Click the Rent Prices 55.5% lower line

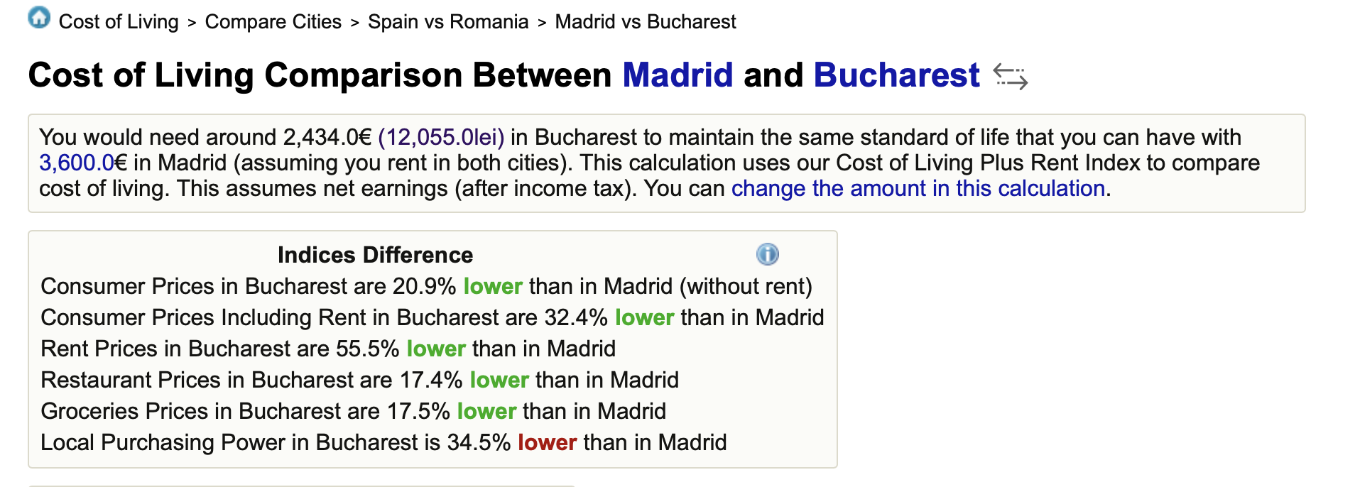point(328,349)
